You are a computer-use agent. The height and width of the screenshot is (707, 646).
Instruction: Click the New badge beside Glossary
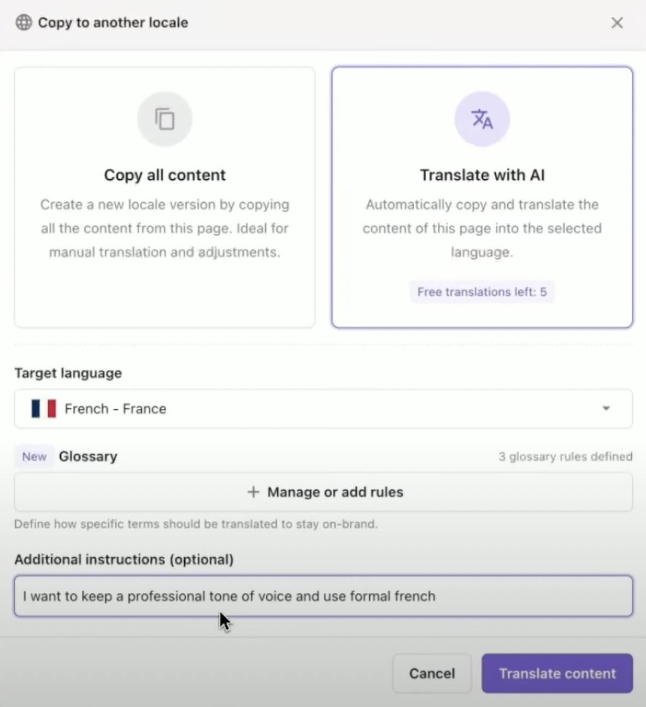[x=33, y=456]
